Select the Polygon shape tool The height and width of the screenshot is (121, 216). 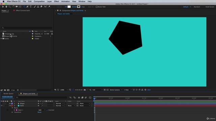coord(24,7)
